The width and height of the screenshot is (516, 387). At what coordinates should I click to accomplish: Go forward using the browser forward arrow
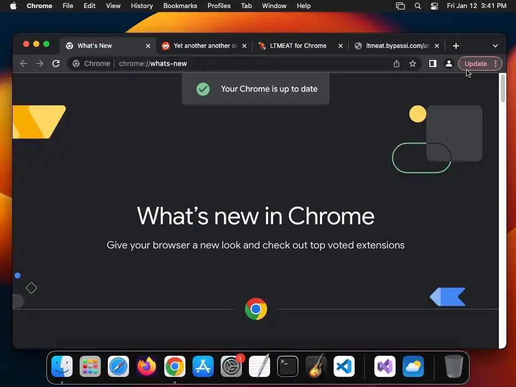(39, 63)
